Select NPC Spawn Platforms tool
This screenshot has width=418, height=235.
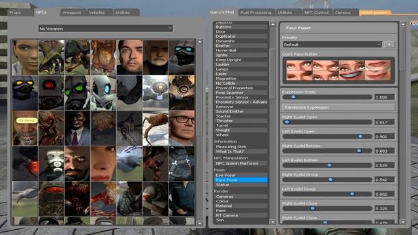[241, 163]
